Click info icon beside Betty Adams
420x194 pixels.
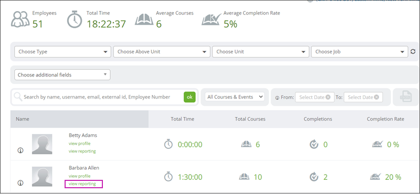20,150
